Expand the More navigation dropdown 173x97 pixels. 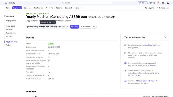78,8
